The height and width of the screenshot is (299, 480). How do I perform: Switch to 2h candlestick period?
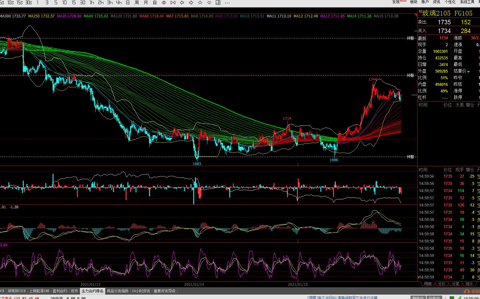(101, 2)
